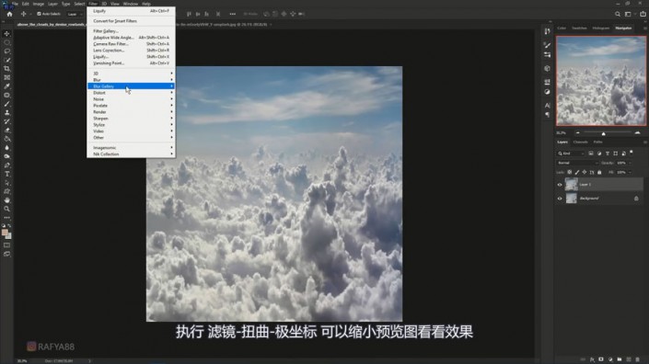Select the Horizontal Type tool
The height and width of the screenshot is (364, 649).
coord(6,174)
